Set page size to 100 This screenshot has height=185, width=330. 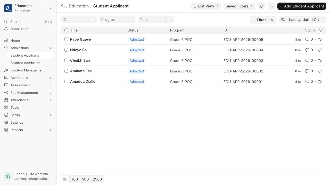[75, 179]
